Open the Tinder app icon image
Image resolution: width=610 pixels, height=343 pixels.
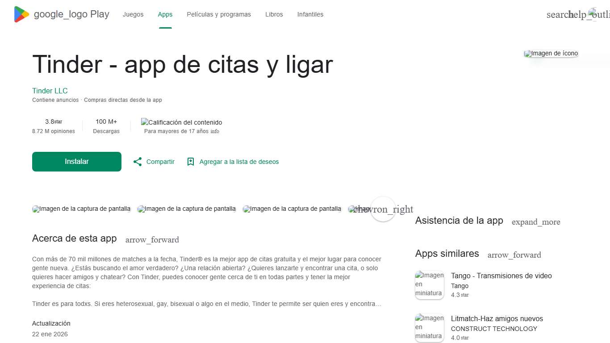pyautogui.click(x=551, y=53)
